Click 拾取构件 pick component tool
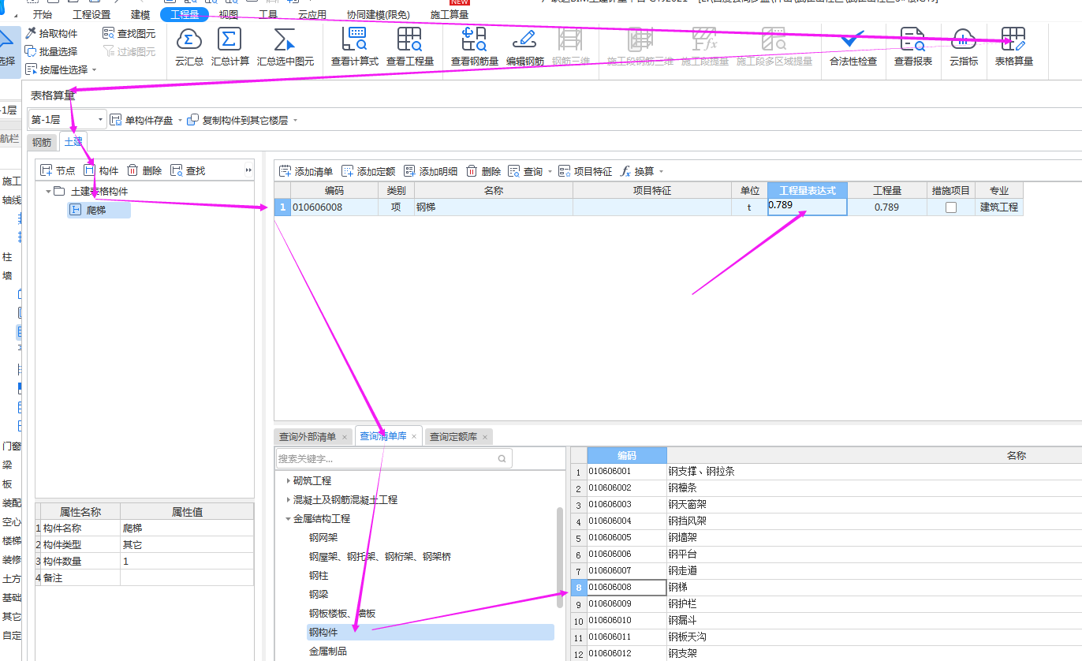Image resolution: width=1082 pixels, height=661 pixels. (x=51, y=33)
